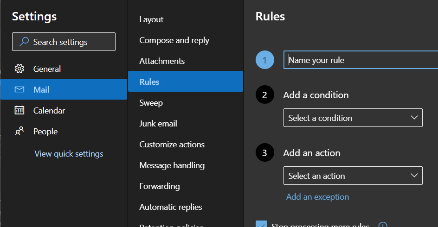Click the search magnifier icon

(x=24, y=42)
